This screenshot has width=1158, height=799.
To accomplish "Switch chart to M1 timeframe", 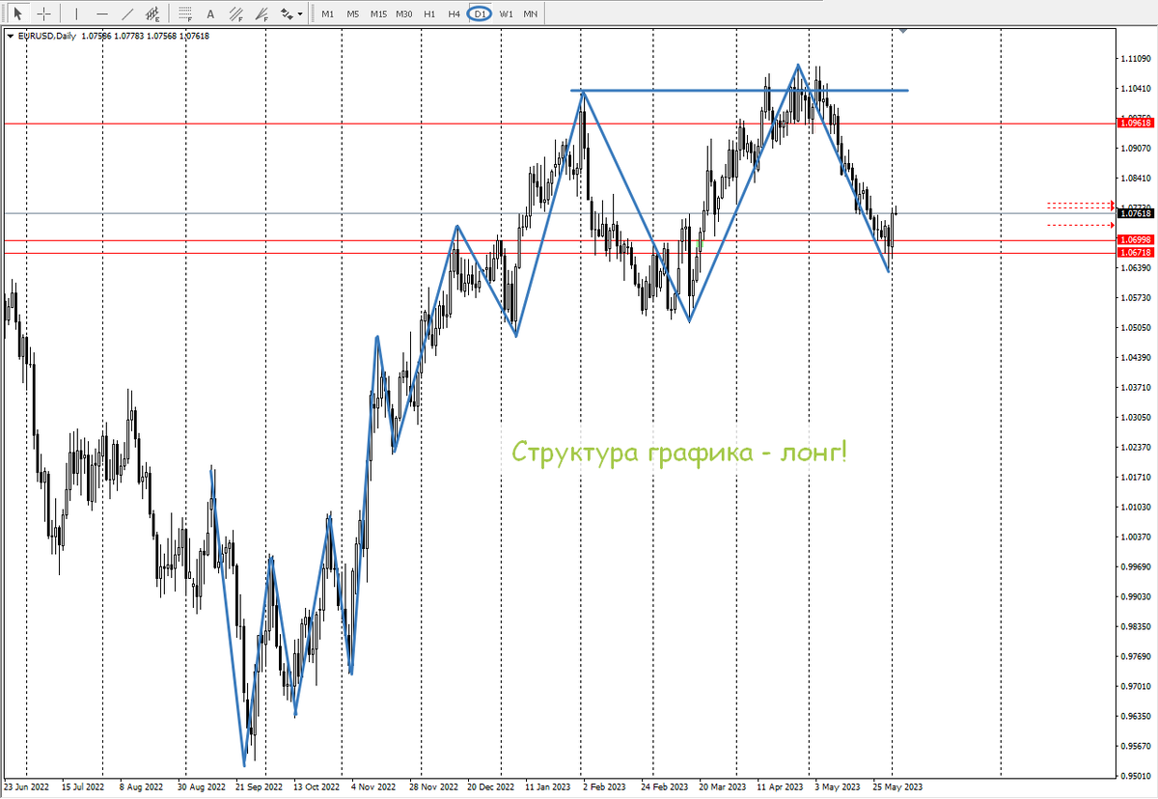I will click(328, 14).
